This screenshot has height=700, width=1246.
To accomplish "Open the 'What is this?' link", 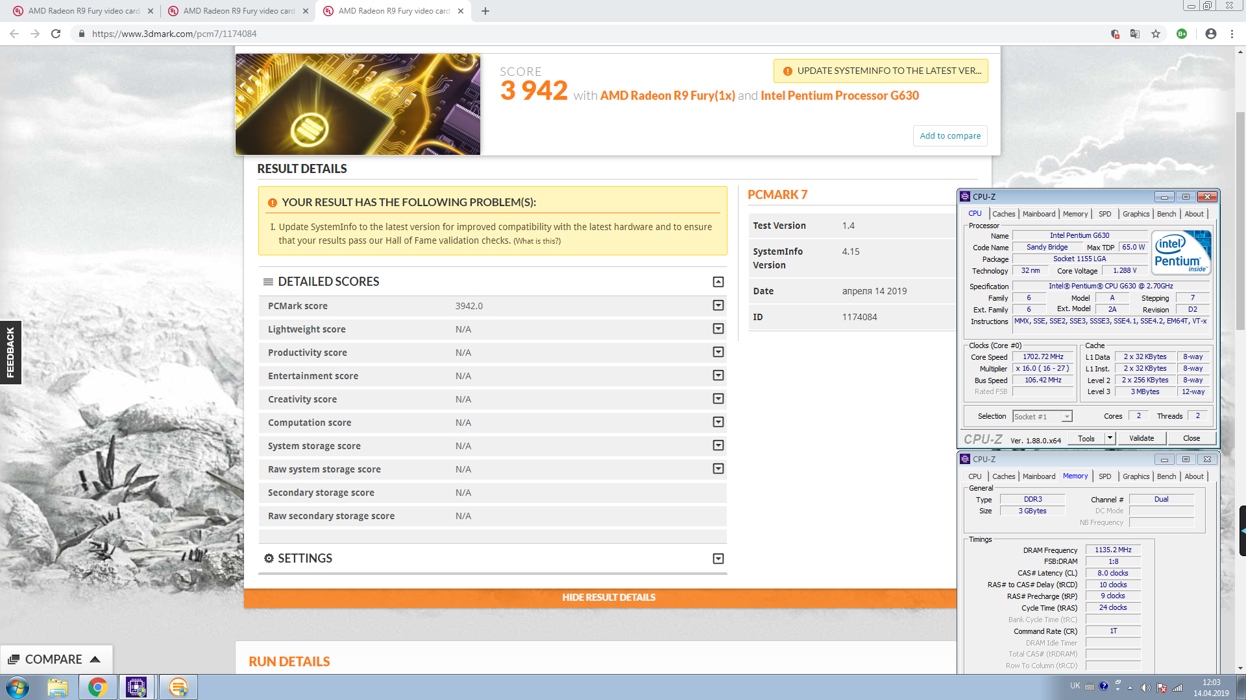I will 537,241.
